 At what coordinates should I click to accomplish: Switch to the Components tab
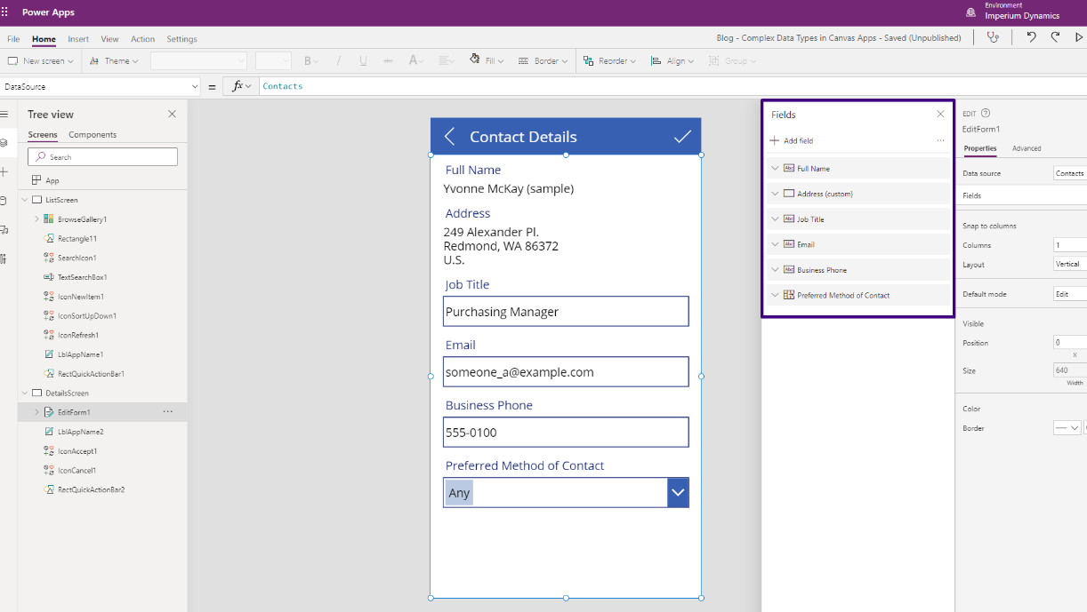93,135
